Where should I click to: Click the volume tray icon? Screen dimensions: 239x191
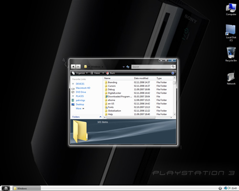[229, 188]
